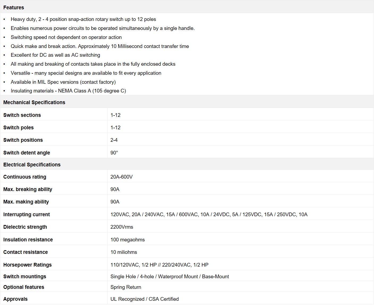This screenshot has height=305, width=374.
Task: Click the MIL Spec versions bullet text
Action: 63,82
